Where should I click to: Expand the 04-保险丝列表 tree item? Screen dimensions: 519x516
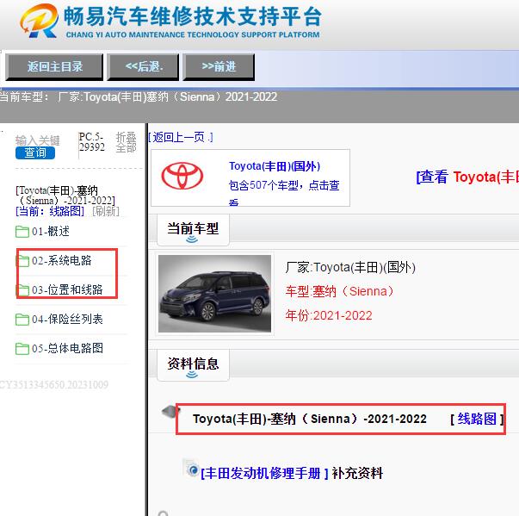pyautogui.click(x=67, y=319)
